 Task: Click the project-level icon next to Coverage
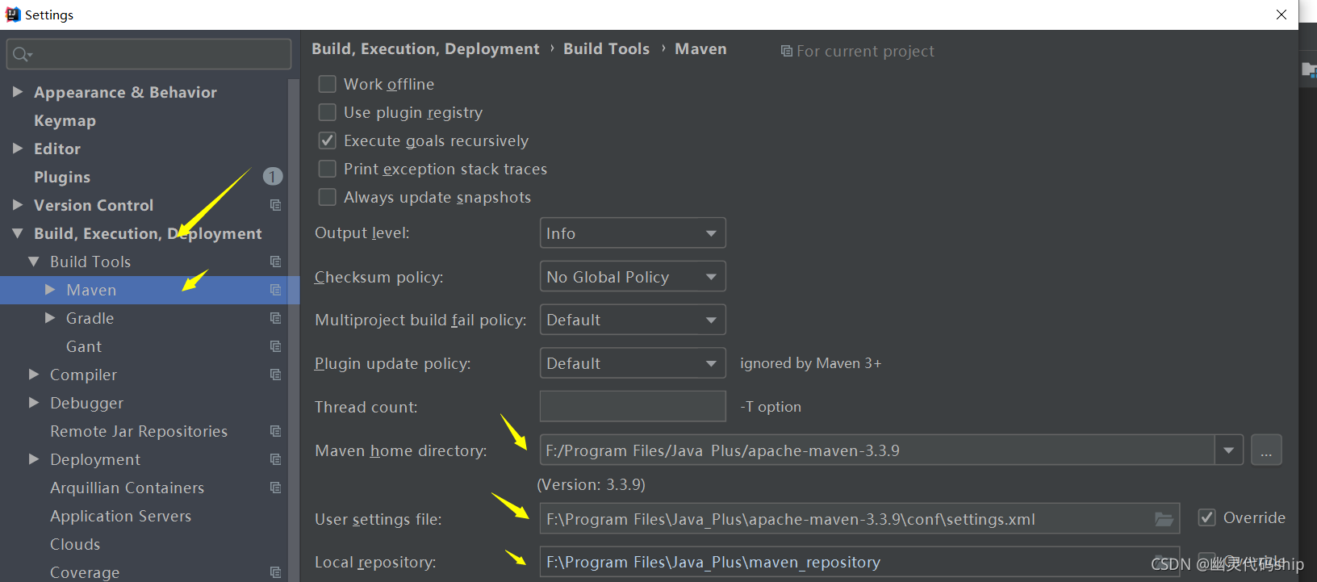pyautogui.click(x=276, y=572)
